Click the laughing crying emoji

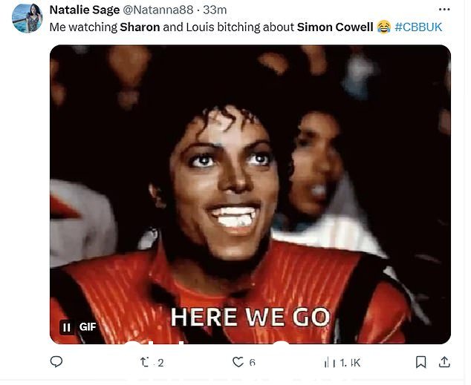click(383, 27)
